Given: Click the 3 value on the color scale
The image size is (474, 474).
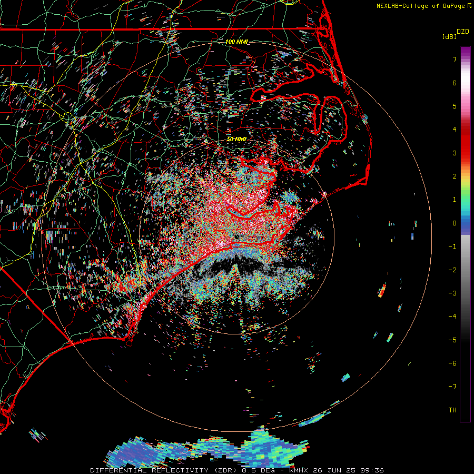Looking at the screenshot, I should pos(455,153).
